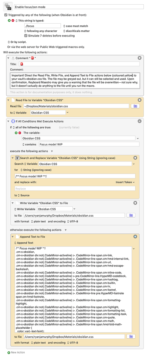Screen dimensions: 147x357
Task: Collapse the Read File to Variable action
Action: [9, 100]
